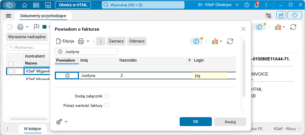Enable the Pokaż wartość faktury checkbox
This screenshot has height=135, width=305.
tap(107, 106)
